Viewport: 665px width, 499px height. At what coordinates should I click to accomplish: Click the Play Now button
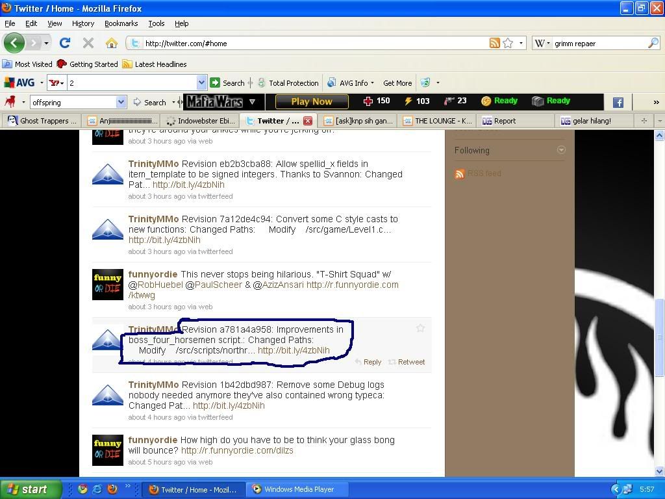(x=312, y=102)
